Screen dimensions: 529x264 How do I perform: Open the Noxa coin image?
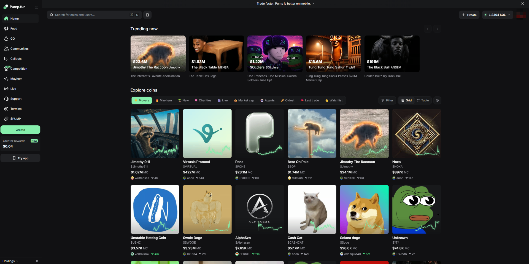click(x=417, y=133)
